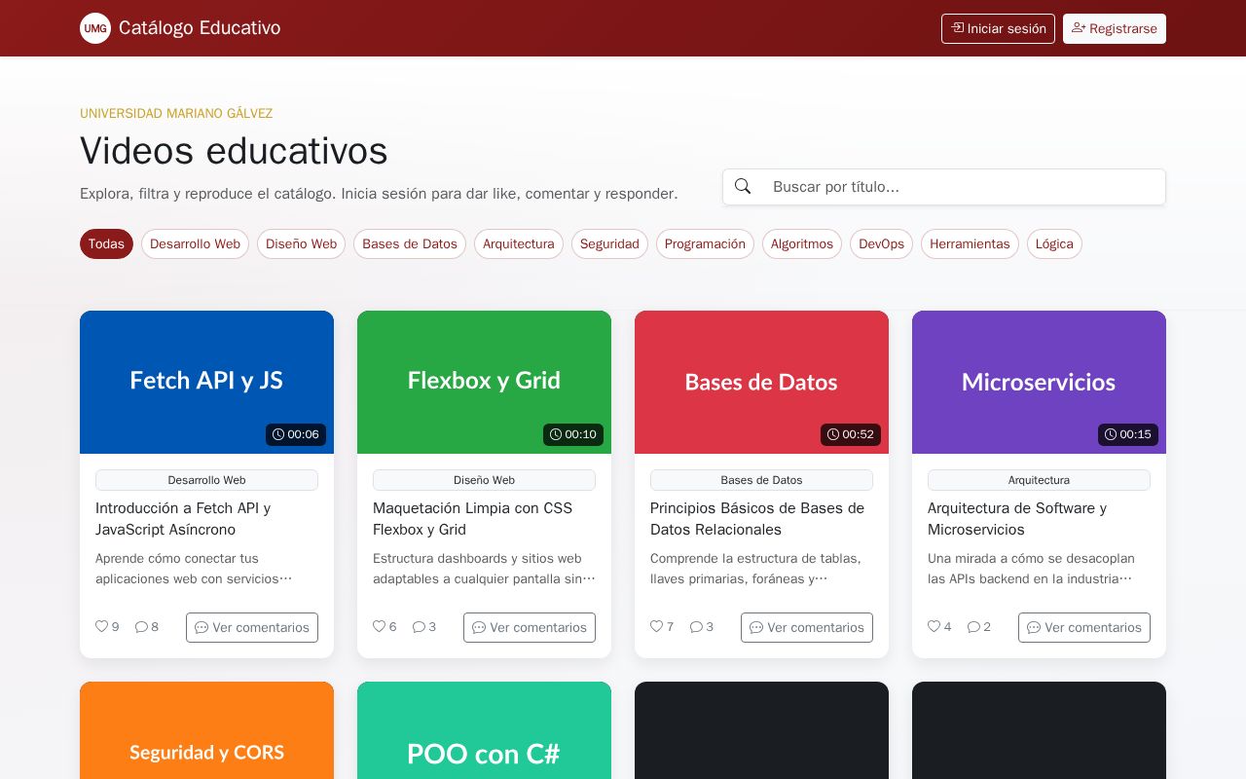1246x779 pixels.
Task: Select the Todas category filter
Action: (x=106, y=243)
